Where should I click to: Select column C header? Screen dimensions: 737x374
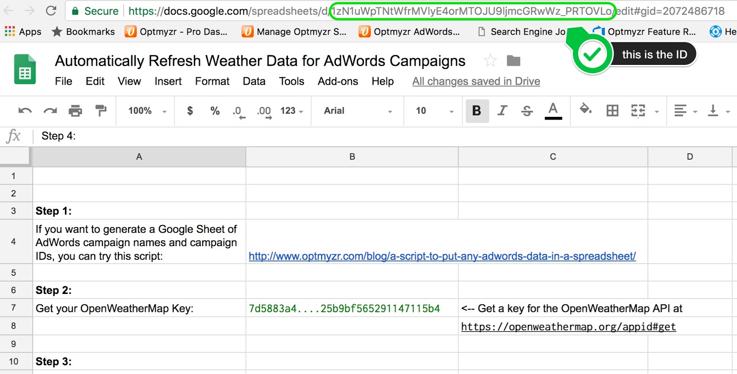553,157
